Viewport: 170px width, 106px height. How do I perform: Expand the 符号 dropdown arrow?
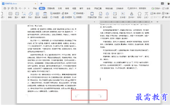click(142, 17)
